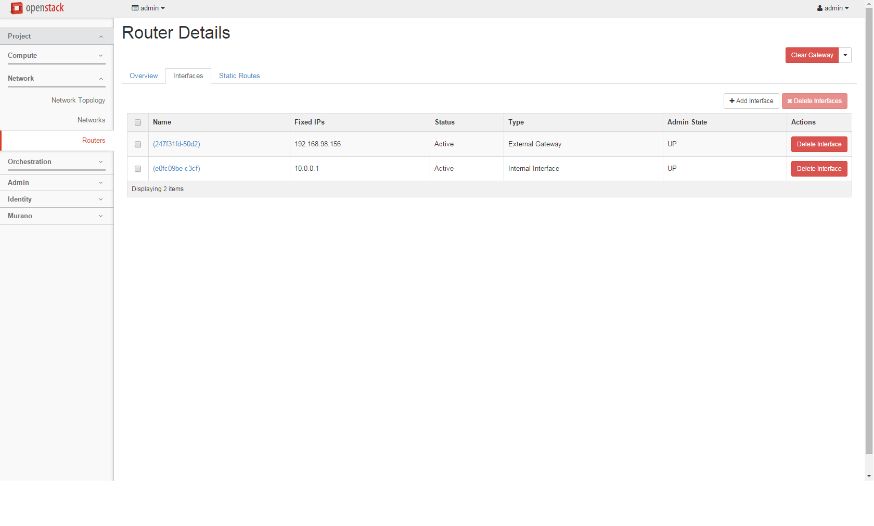
Task: Click the OpenStack logo icon
Action: click(17, 8)
